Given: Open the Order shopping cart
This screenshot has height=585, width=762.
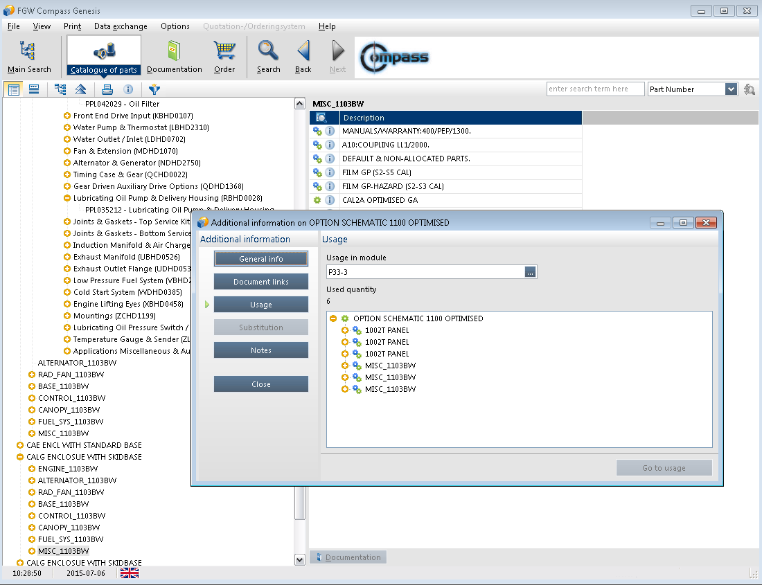Looking at the screenshot, I should (224, 56).
